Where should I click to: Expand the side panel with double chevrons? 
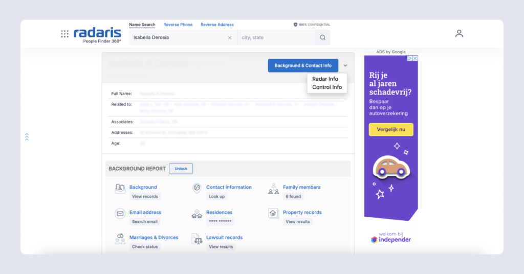click(27, 136)
